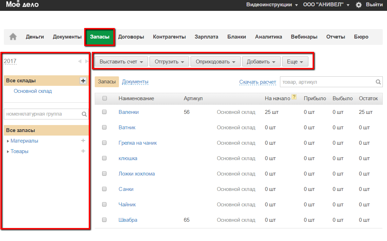The height and width of the screenshot is (241, 387).
Task: Add subgroup to Товары with plus
Action: pos(83,151)
